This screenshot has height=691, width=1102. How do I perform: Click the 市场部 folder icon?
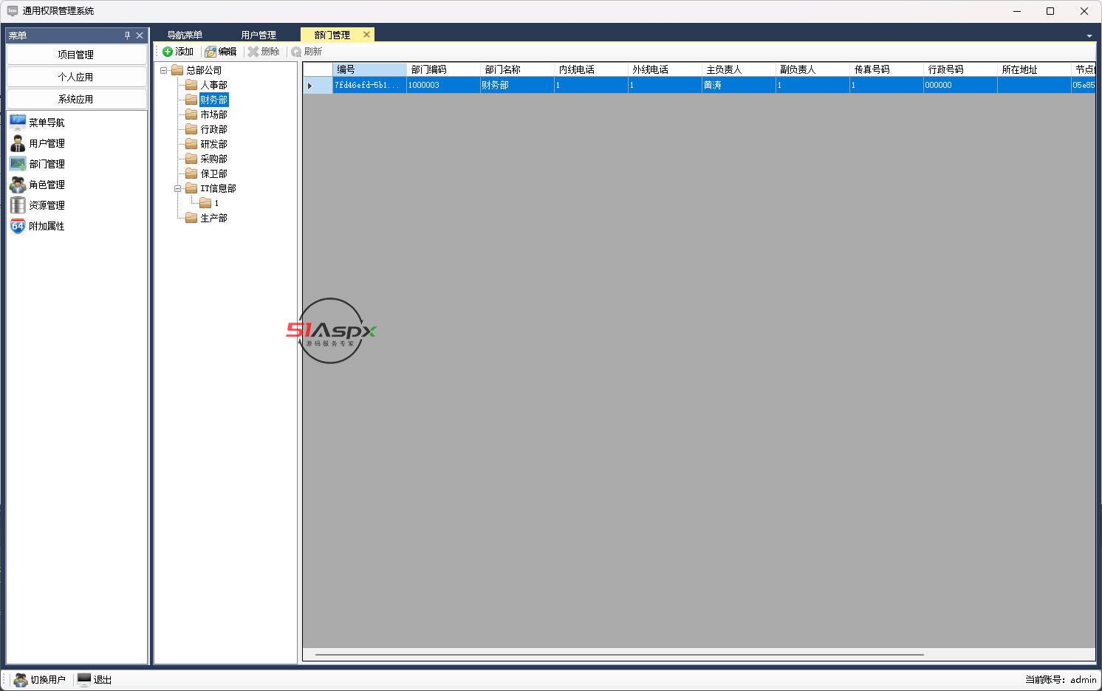coord(191,114)
